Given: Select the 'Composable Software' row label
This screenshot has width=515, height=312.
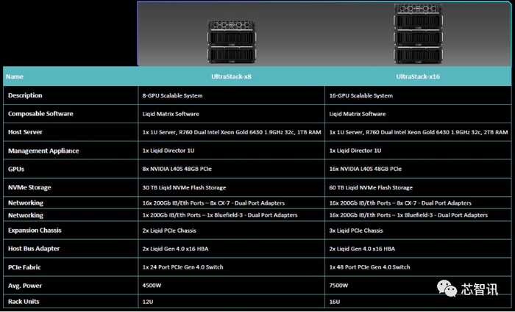Looking at the screenshot, I should pyautogui.click(x=40, y=114).
